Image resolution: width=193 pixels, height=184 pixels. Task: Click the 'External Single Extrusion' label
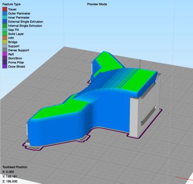[x=26, y=22]
